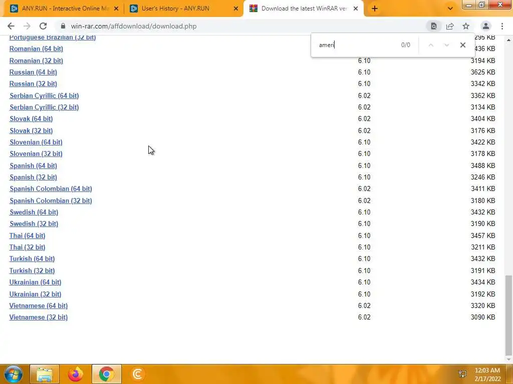Viewport: 513px width, 384px height.
Task: Download Russian (64 bit)
Action: click(x=33, y=72)
